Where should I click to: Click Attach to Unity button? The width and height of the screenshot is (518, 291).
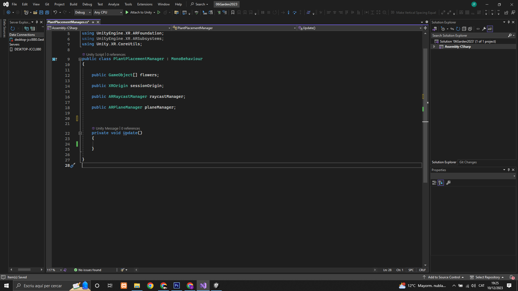[140, 12]
